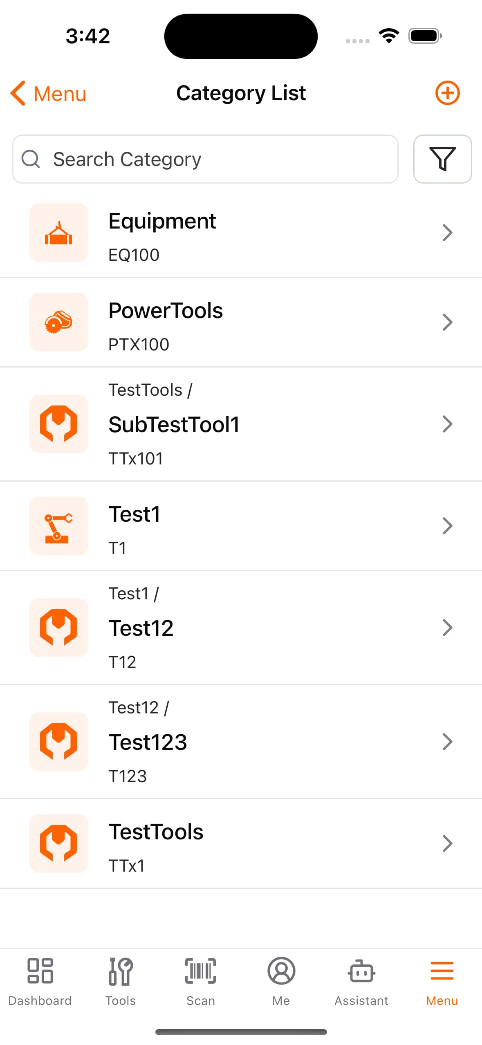Tap the SubTestTool1 wrench icon
The width and height of the screenshot is (482, 1045).
[59, 424]
